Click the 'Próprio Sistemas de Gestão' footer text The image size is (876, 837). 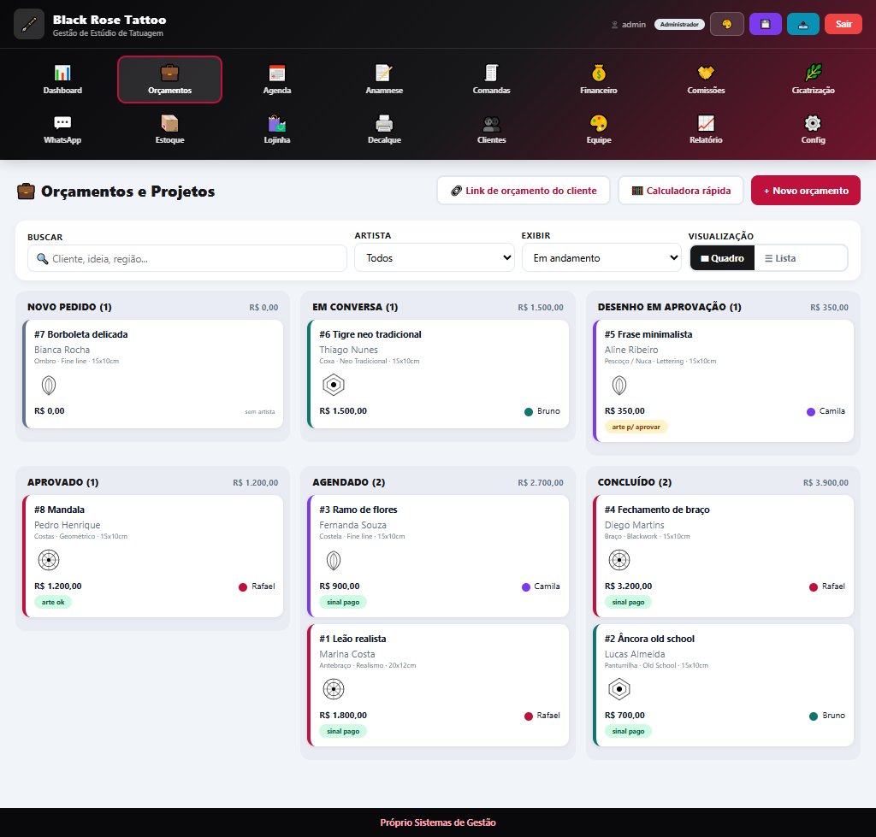pos(438,822)
